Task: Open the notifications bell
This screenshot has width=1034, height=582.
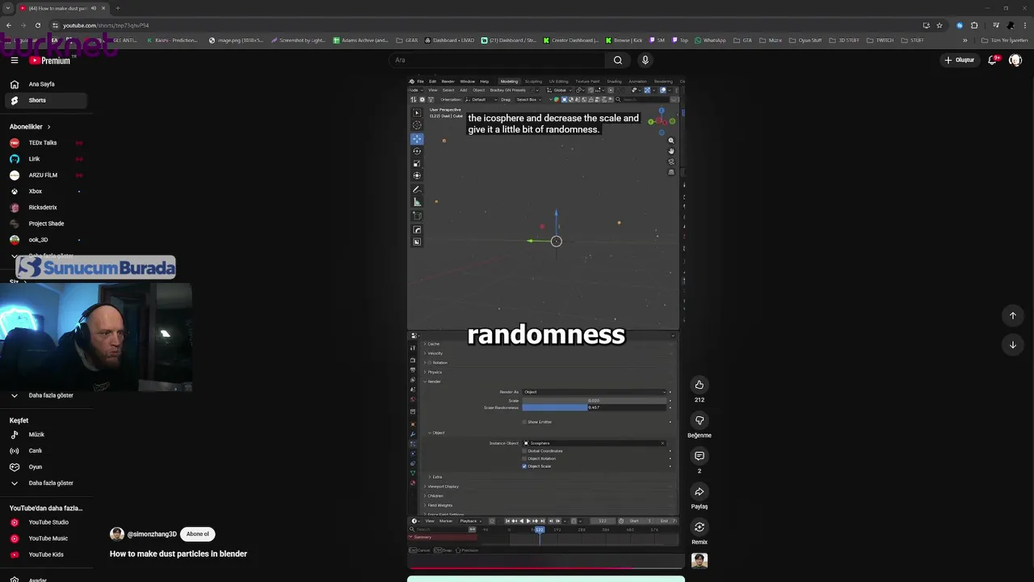Action: click(x=992, y=60)
